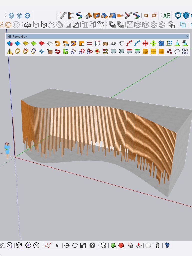Screen dimensions: 192x256
Task: Click the blue hexagon M icon
Action: click(19, 16)
